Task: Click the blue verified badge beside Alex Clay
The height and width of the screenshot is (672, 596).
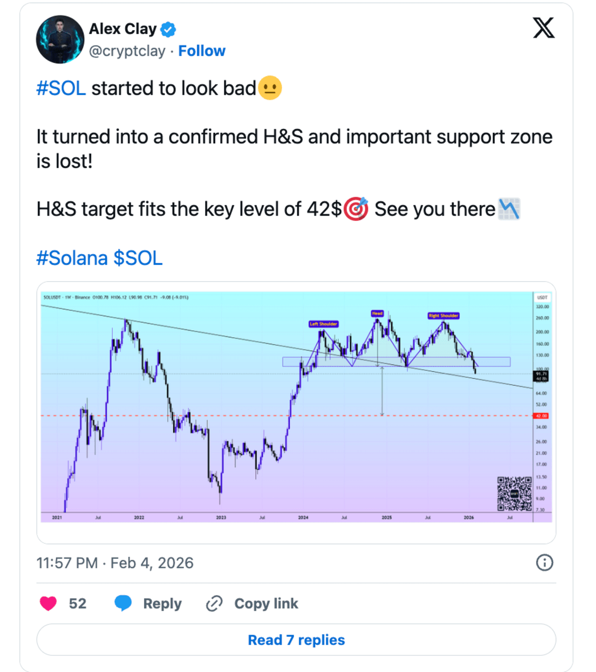Action: (x=168, y=29)
